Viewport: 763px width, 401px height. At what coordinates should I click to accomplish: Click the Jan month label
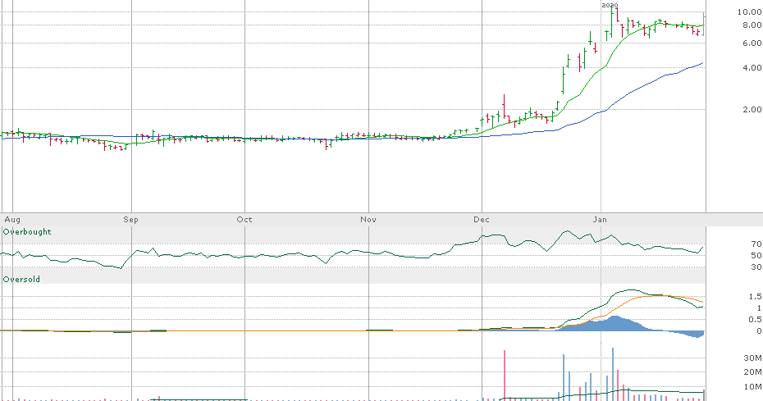pos(600,220)
